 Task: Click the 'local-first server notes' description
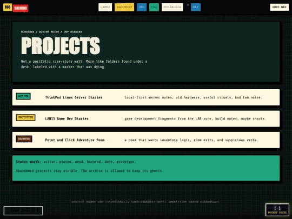pos(193,97)
